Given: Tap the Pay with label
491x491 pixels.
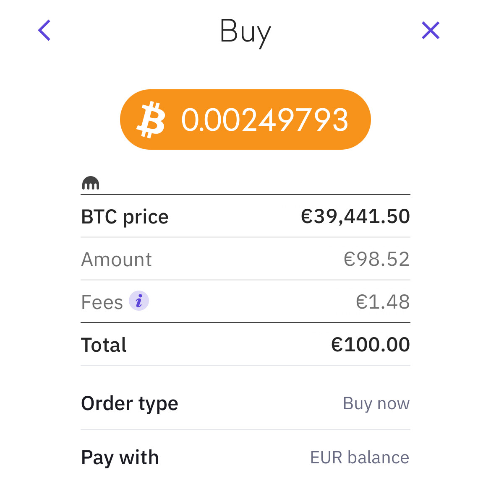Looking at the screenshot, I should coord(120,458).
